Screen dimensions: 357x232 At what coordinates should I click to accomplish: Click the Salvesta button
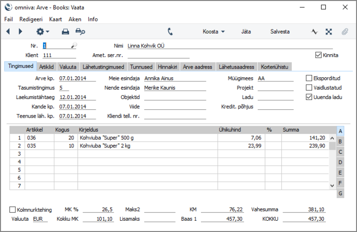(x=280, y=32)
